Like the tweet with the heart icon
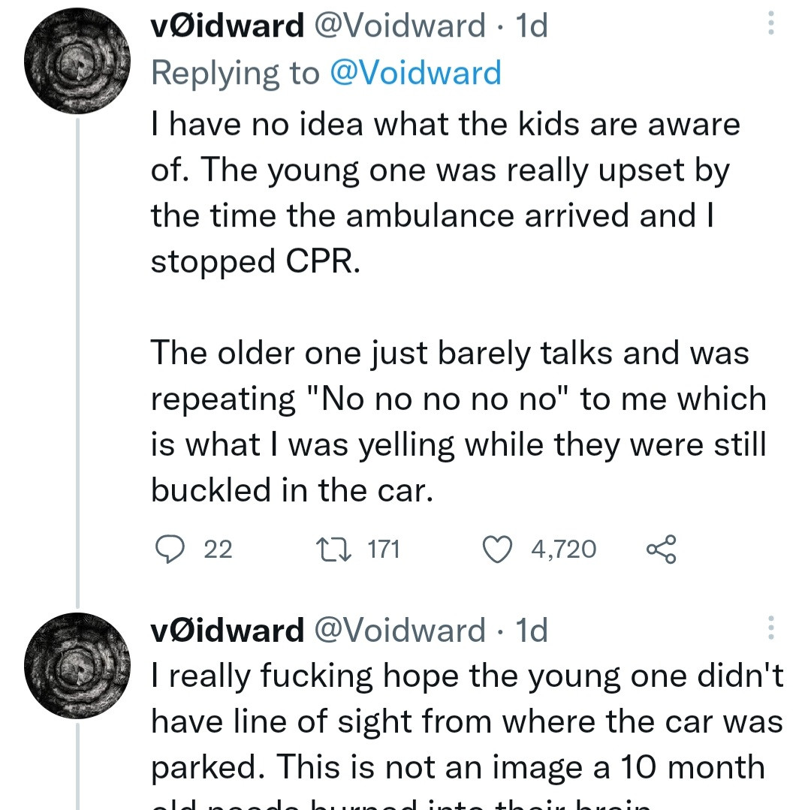The image size is (811, 810). point(496,550)
